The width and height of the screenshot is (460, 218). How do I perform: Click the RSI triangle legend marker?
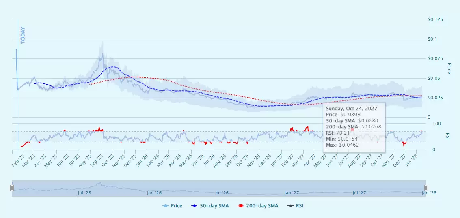pyautogui.click(x=291, y=206)
